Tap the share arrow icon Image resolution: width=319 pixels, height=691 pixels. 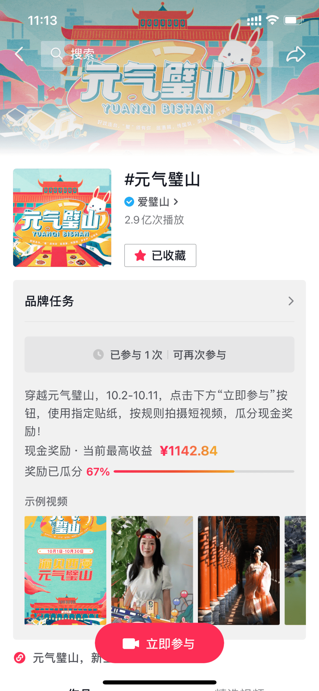click(x=296, y=54)
